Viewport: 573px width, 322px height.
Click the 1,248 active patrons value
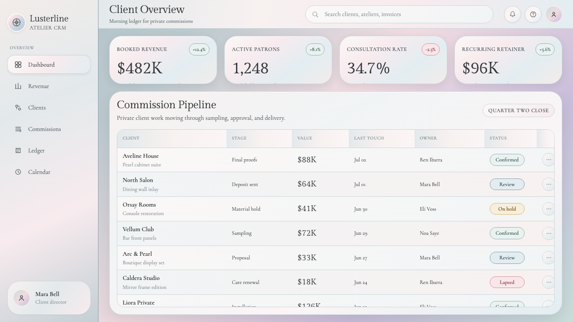coord(250,68)
